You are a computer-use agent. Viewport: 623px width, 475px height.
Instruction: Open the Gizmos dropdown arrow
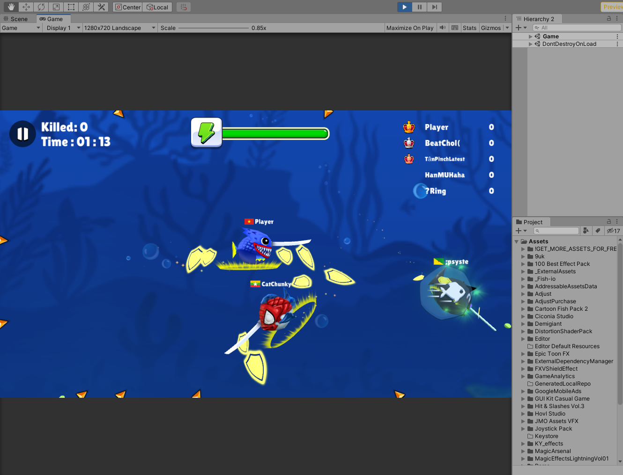[507, 28]
